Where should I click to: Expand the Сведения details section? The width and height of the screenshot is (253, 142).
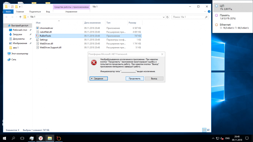tap(98, 79)
